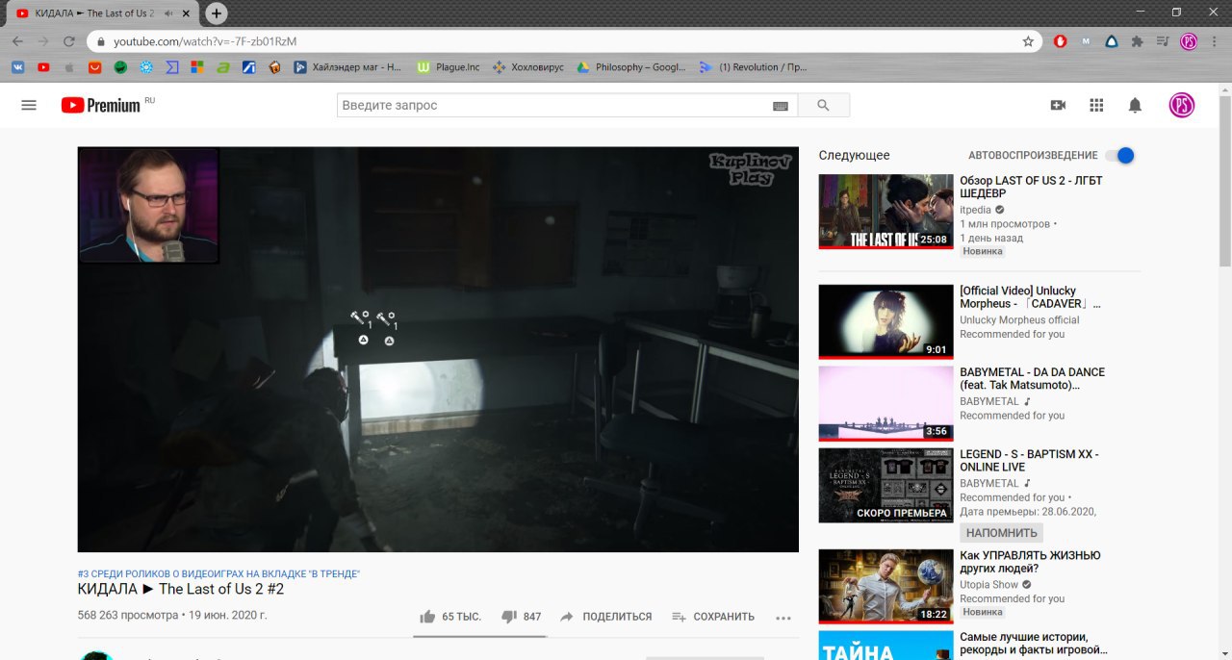The height and width of the screenshot is (660, 1232).
Task: Open the YouTube account avatar menu
Action: [x=1182, y=105]
